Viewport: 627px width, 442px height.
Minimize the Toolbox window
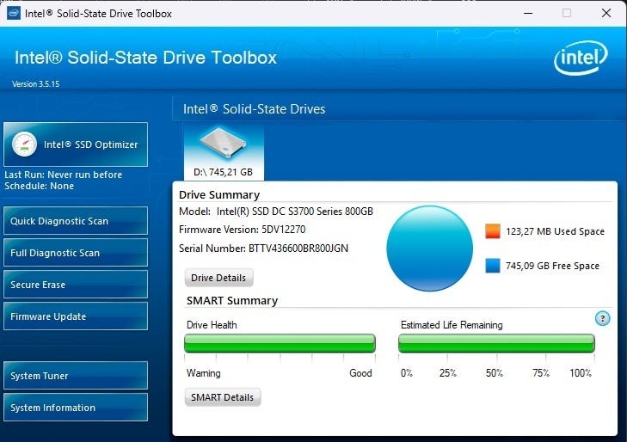(x=528, y=13)
